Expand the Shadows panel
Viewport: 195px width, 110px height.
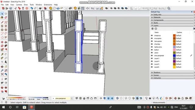[172, 72]
